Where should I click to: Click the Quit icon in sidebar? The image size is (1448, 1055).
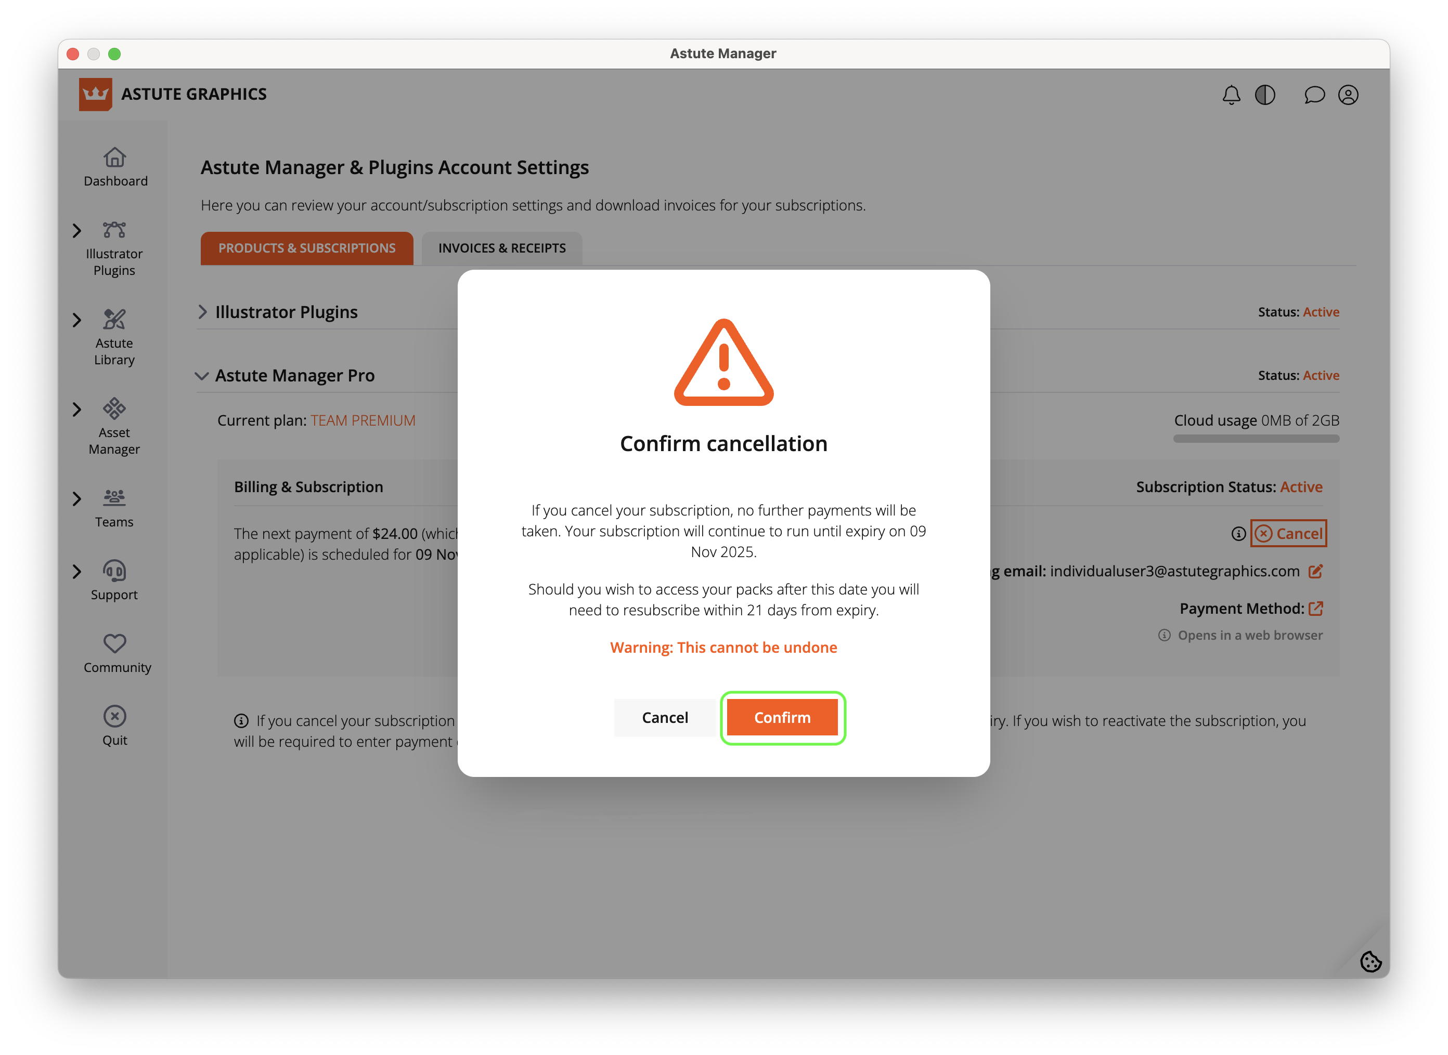[115, 716]
